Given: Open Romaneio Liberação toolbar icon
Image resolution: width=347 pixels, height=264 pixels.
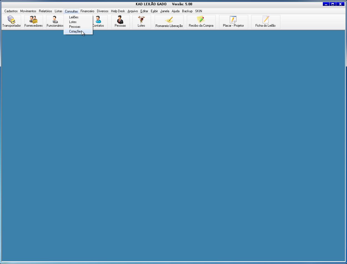Looking at the screenshot, I should click(169, 22).
